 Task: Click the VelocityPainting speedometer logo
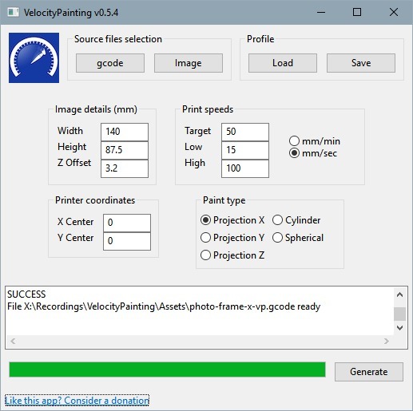34,57
